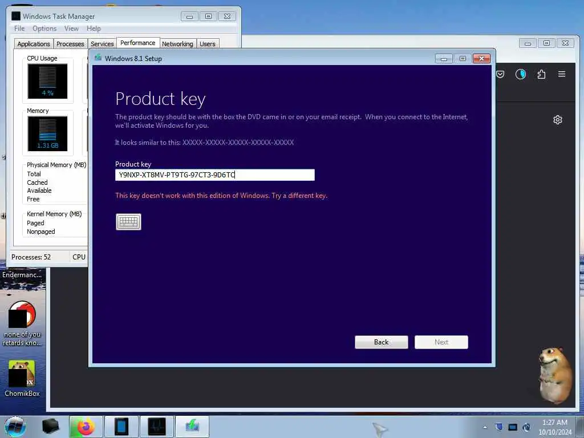The image size is (584, 438).
Task: Click the Back button in Windows Setup
Action: [x=382, y=342]
